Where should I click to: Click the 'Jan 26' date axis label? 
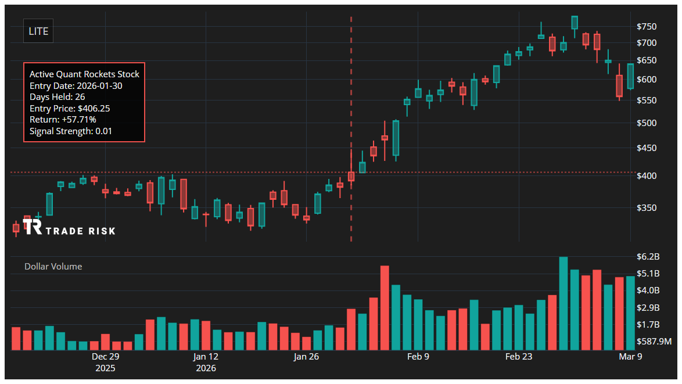point(306,357)
